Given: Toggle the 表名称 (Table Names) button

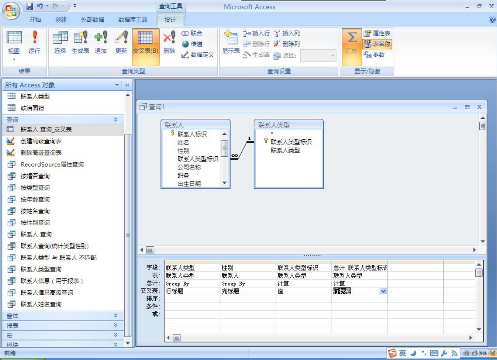Looking at the screenshot, I should click(377, 44).
